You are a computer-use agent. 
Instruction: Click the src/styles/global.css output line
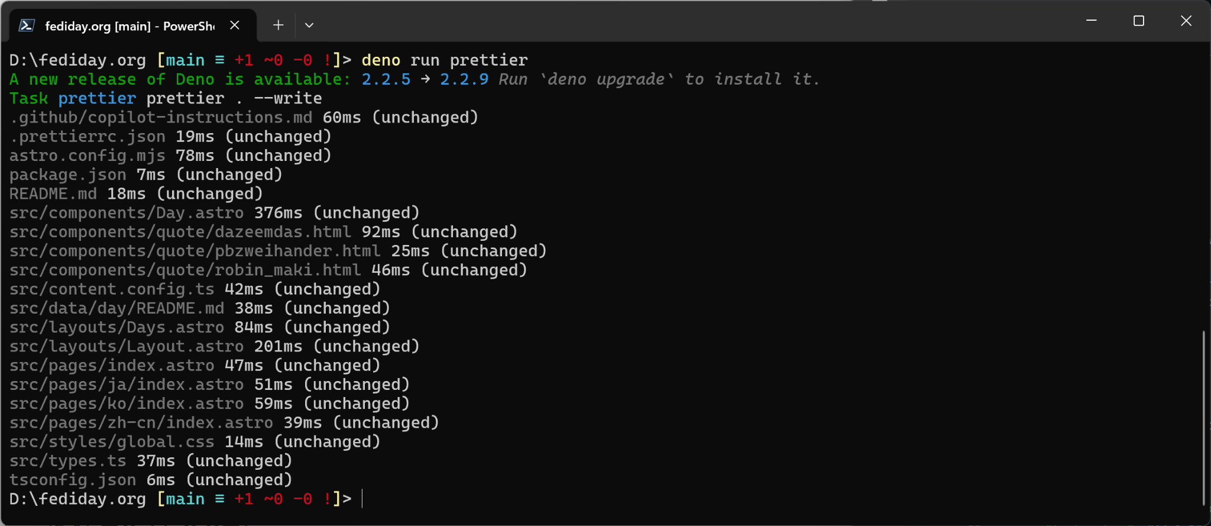[112, 442]
